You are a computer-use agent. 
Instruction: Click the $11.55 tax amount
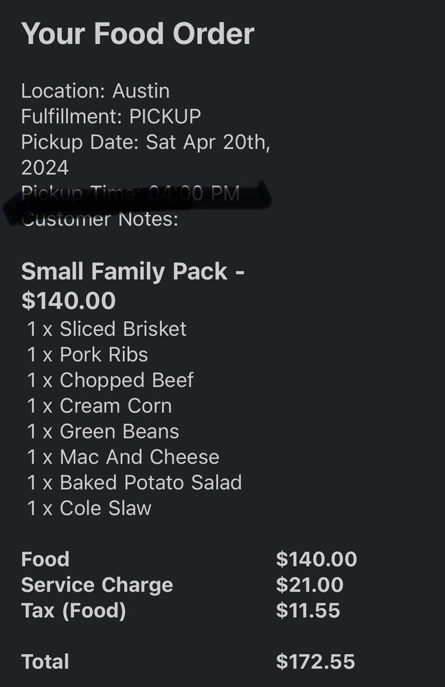pos(308,611)
